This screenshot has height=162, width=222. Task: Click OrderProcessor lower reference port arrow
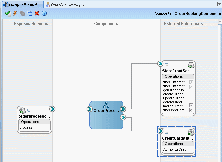123,117
